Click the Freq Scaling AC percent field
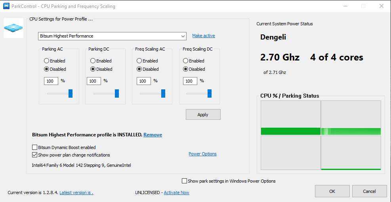Viewport: 391px width, 202px height. pyautogui.click(x=144, y=81)
